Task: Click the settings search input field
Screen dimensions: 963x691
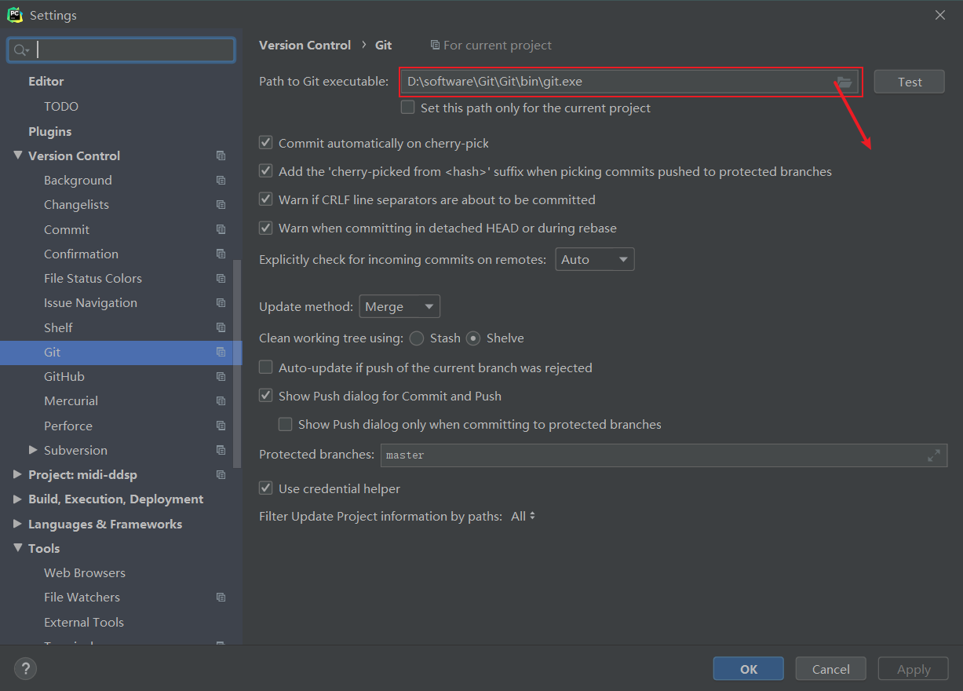Action: (122, 50)
